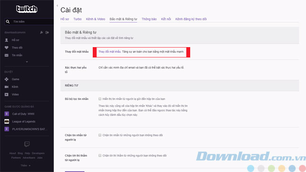Click the search magnifier icon
Viewport: 306px width, 172px height.
pos(8,22)
